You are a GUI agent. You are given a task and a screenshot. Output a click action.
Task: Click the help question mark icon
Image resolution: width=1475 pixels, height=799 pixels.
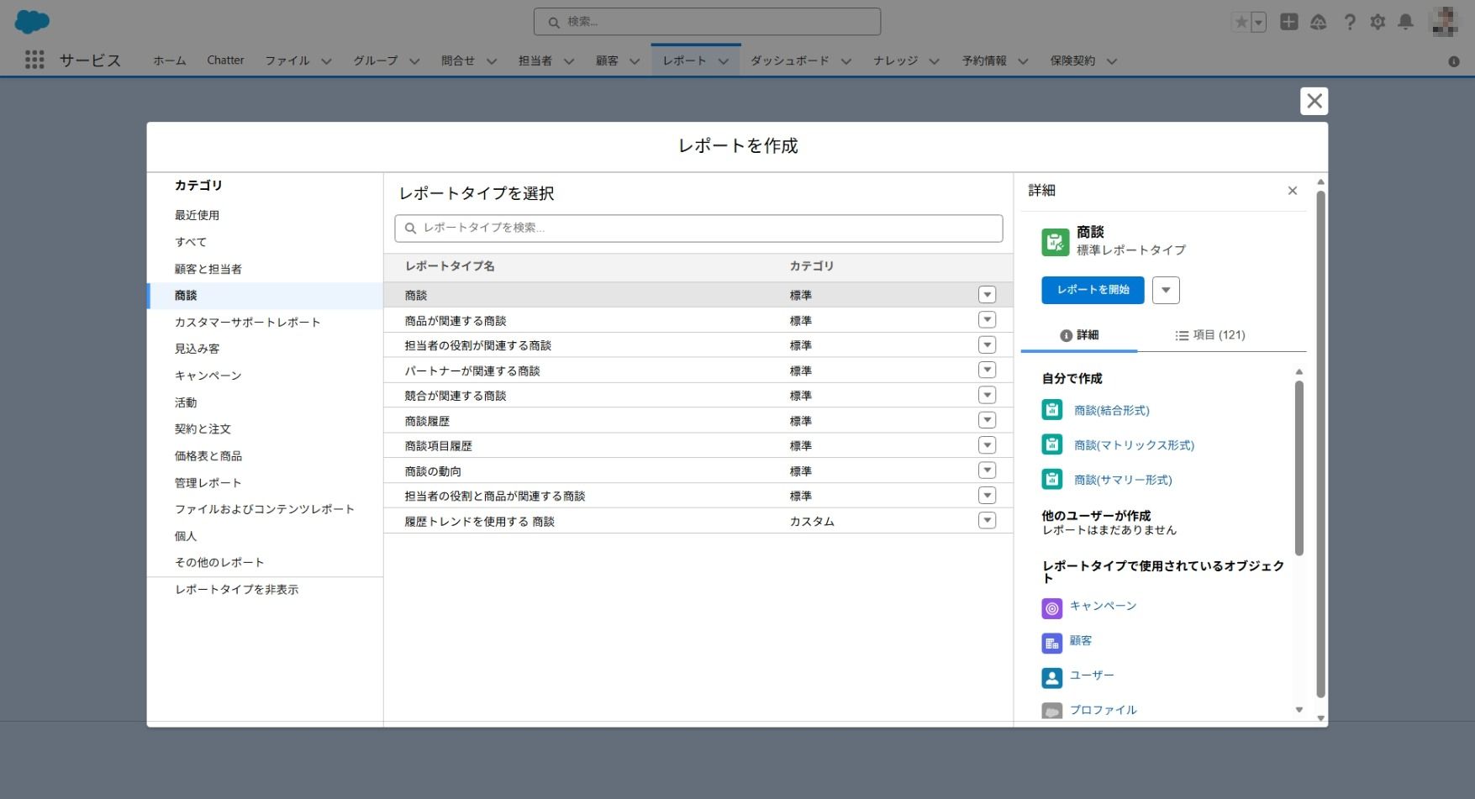[x=1349, y=23]
